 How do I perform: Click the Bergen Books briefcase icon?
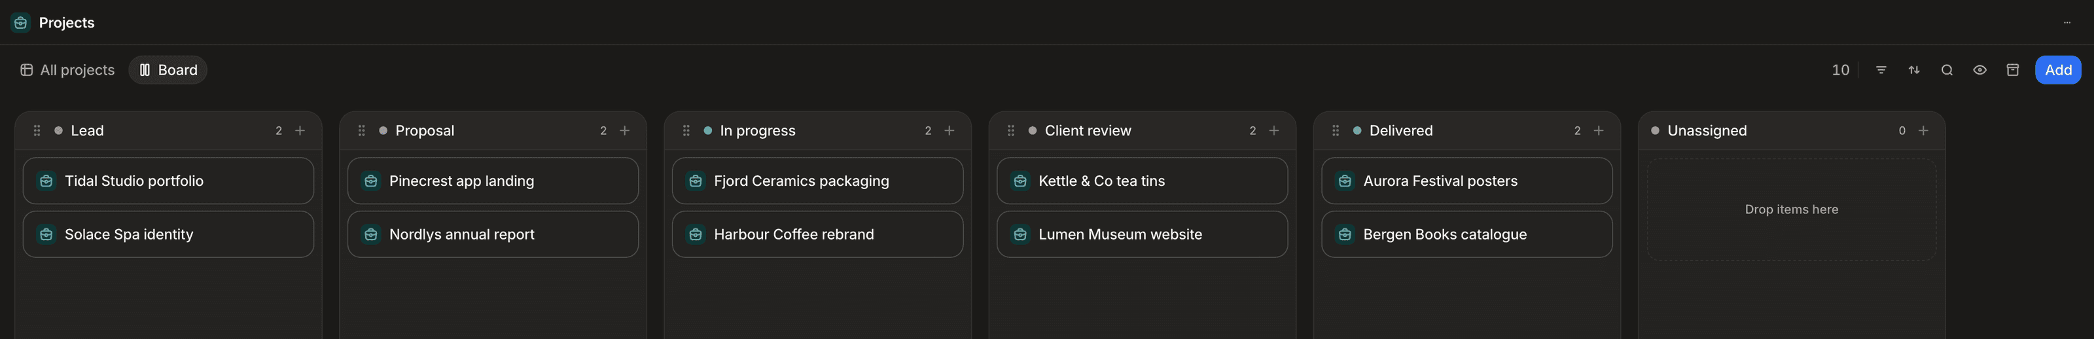(x=1345, y=235)
